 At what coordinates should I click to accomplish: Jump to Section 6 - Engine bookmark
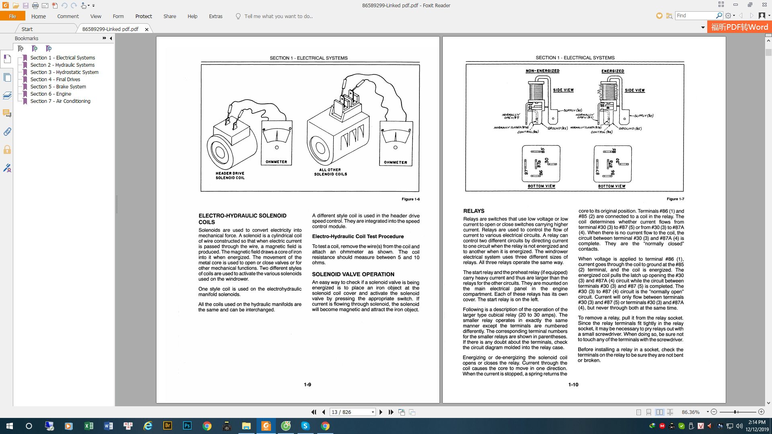click(51, 94)
